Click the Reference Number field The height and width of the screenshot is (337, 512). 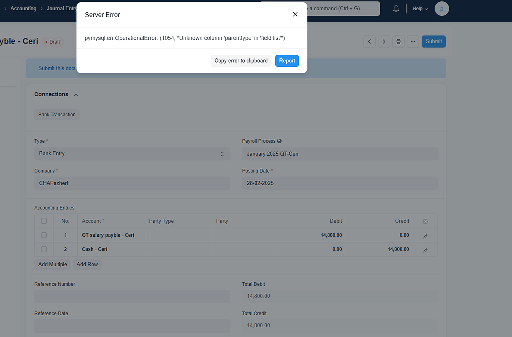[132, 297]
